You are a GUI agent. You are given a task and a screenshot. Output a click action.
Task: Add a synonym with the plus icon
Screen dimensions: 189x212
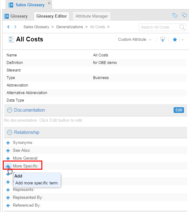[8, 143]
